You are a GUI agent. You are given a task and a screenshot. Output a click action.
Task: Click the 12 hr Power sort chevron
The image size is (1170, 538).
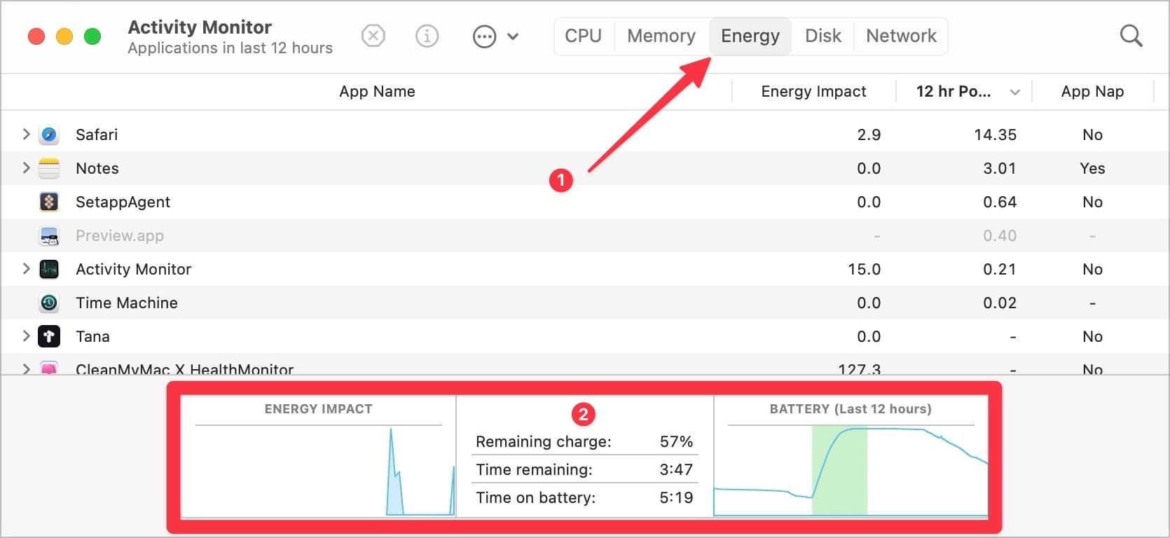(x=1014, y=92)
